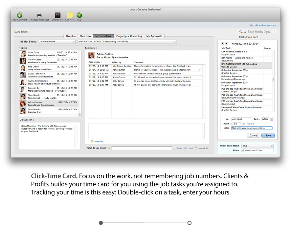
Task: Expand the ONE NATION UNDER LTE job dropdown
Action: 127,42
